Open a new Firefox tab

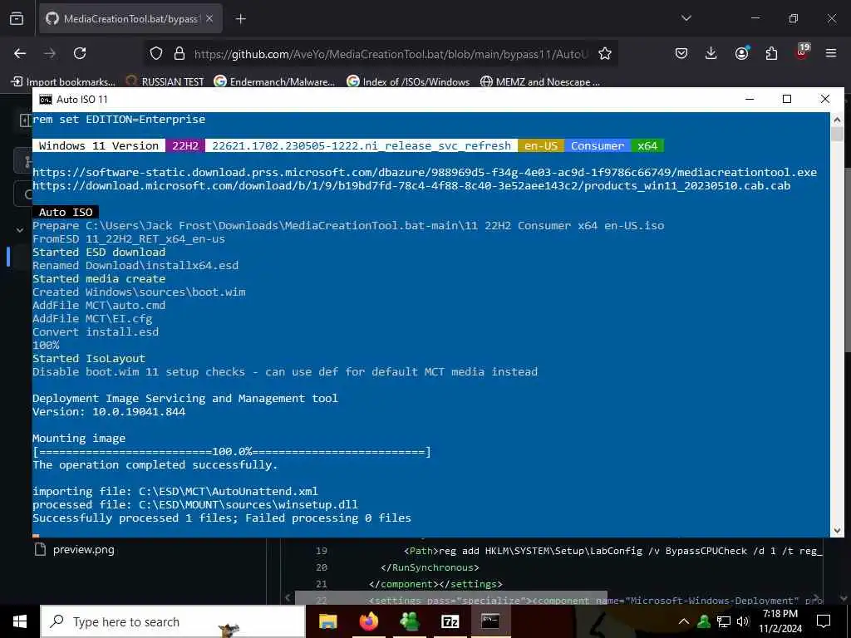point(241,19)
